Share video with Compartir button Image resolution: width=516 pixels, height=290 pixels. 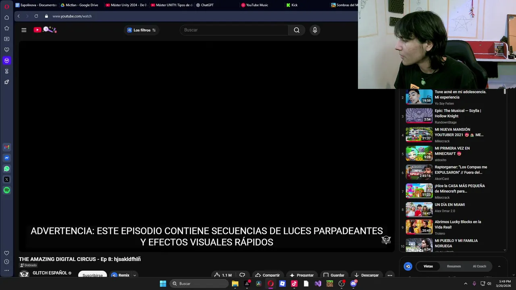(267, 275)
